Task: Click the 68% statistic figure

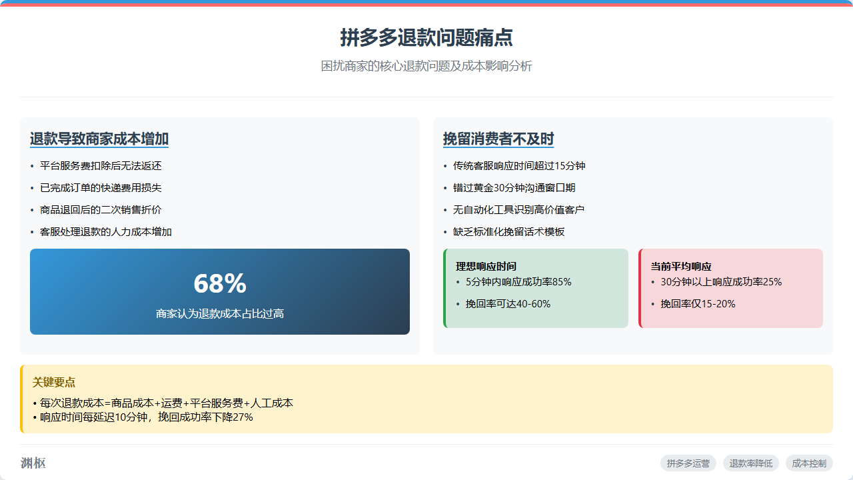Action: [220, 283]
